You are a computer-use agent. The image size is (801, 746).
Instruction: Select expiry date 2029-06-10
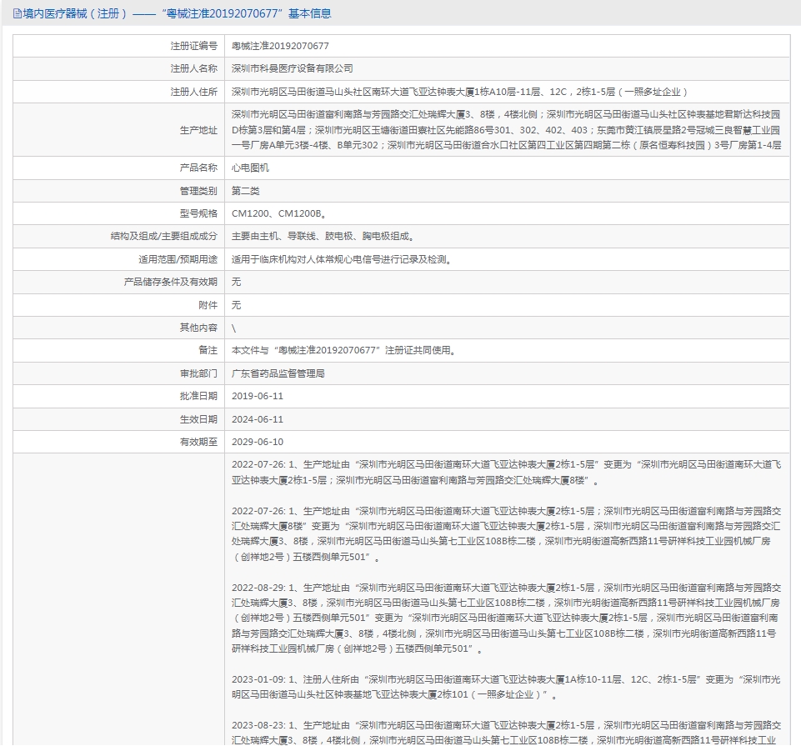(x=258, y=442)
